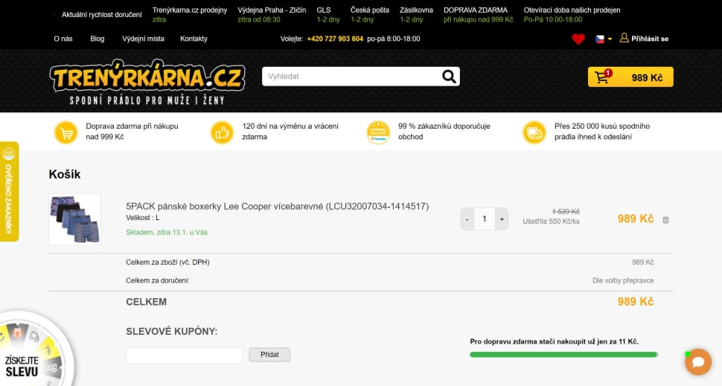Click the Skladem, zítra 13.1. u Vás text
Image resolution: width=722 pixels, height=386 pixels.
[x=167, y=232]
